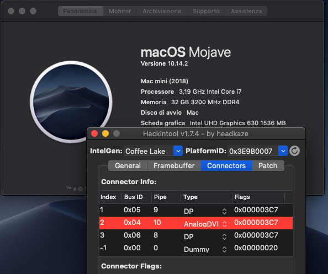The image size is (328, 274).
Task: Click Flags value in the index 3 row
Action: tap(256, 235)
